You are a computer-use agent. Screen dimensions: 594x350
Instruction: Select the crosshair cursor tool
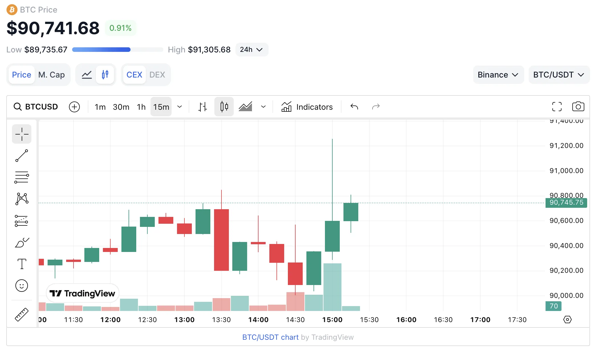(x=22, y=134)
